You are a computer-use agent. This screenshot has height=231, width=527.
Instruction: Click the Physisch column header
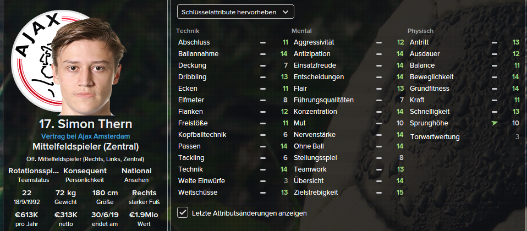tap(421, 31)
